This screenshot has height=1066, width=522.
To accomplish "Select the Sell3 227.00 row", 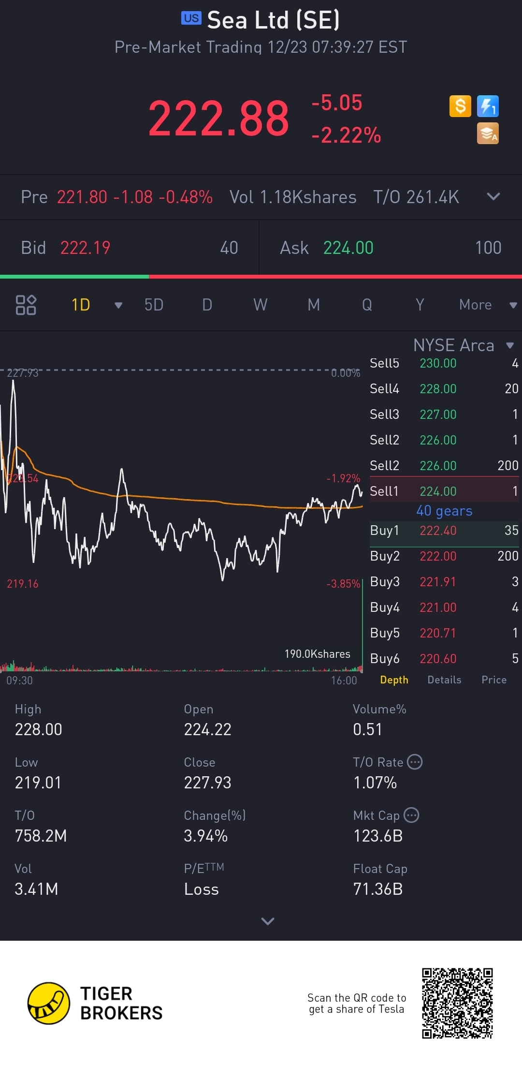I will pyautogui.click(x=444, y=415).
